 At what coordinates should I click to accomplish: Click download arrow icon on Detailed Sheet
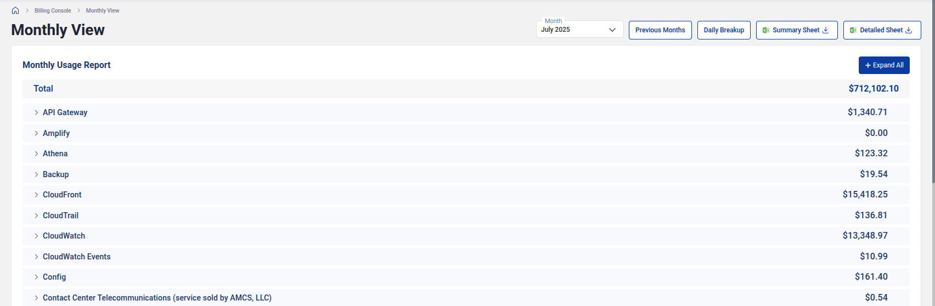pyautogui.click(x=909, y=30)
